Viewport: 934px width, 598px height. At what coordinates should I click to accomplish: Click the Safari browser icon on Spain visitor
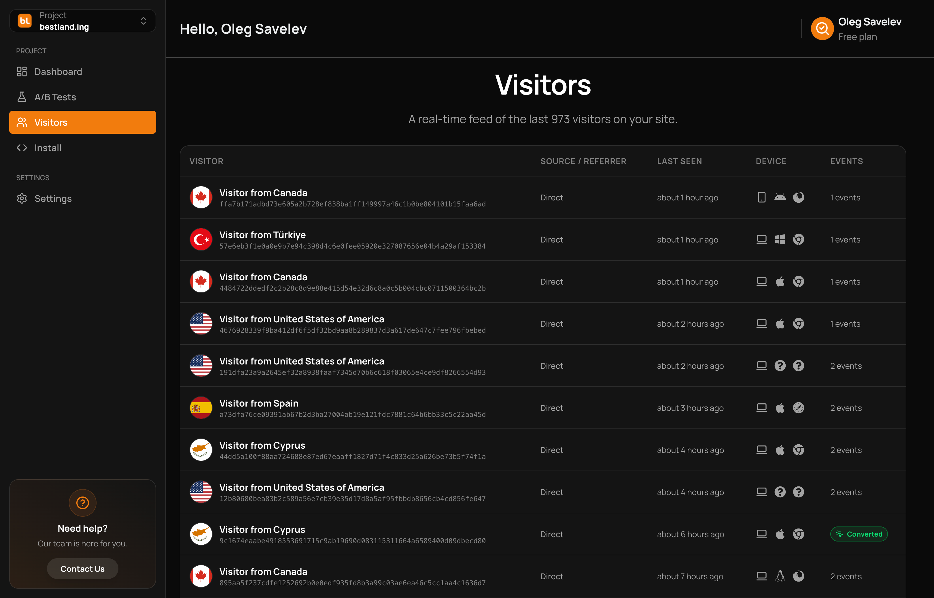pyautogui.click(x=798, y=408)
